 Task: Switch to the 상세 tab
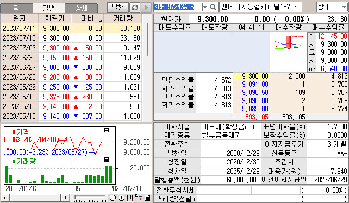coord(81,8)
